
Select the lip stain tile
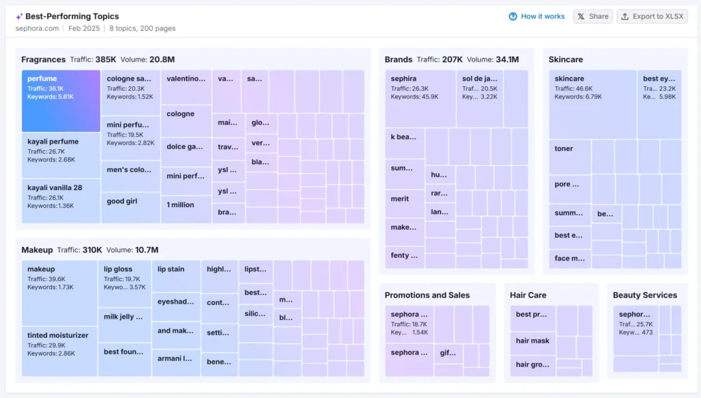click(176, 276)
